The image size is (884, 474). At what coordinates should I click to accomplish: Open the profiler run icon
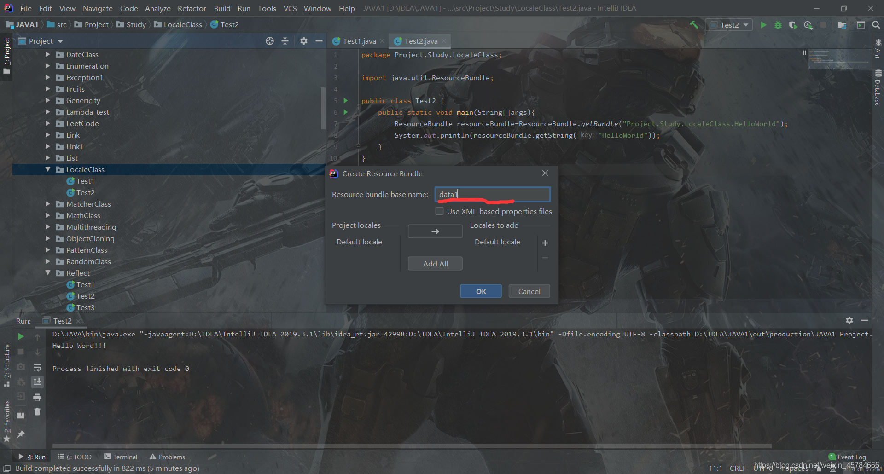[808, 25]
